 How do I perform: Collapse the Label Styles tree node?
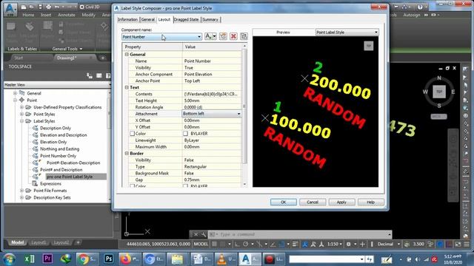coord(21,121)
